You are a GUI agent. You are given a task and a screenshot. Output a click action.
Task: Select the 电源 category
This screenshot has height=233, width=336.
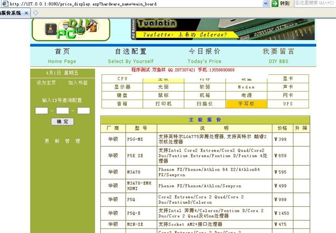point(246,95)
